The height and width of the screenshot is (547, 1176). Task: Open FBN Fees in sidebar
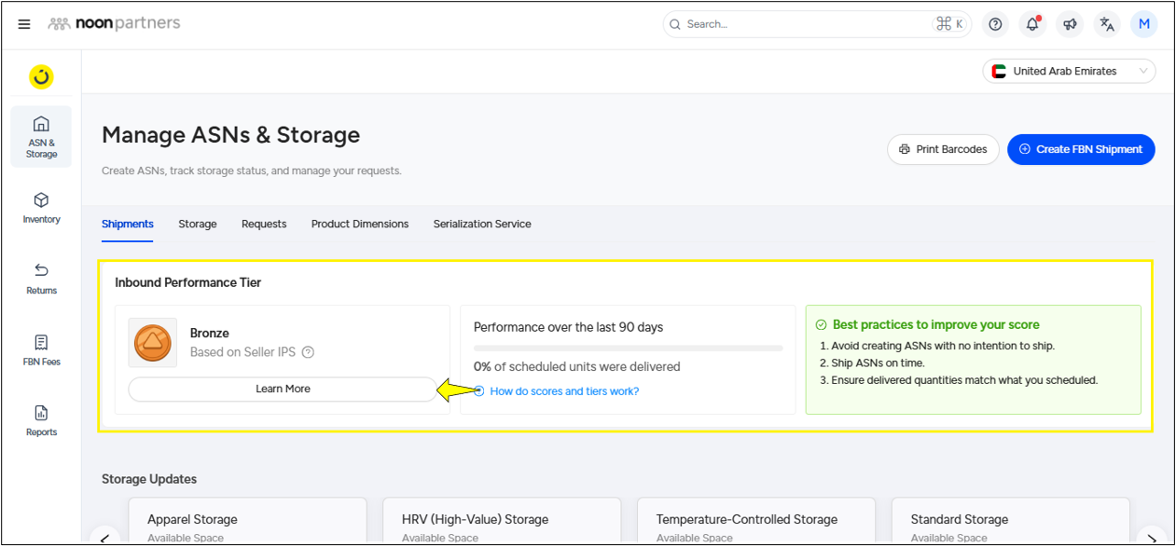click(x=41, y=349)
